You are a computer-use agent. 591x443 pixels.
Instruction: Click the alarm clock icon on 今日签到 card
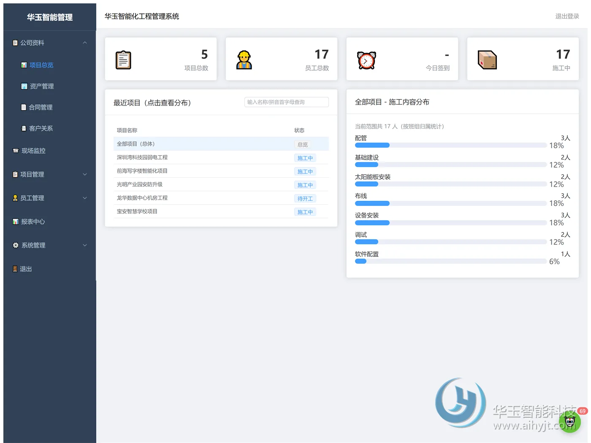[x=366, y=60]
